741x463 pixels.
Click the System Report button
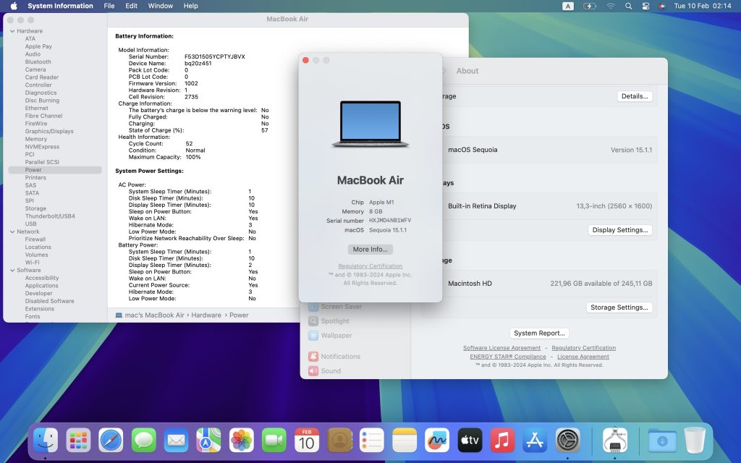pyautogui.click(x=540, y=332)
